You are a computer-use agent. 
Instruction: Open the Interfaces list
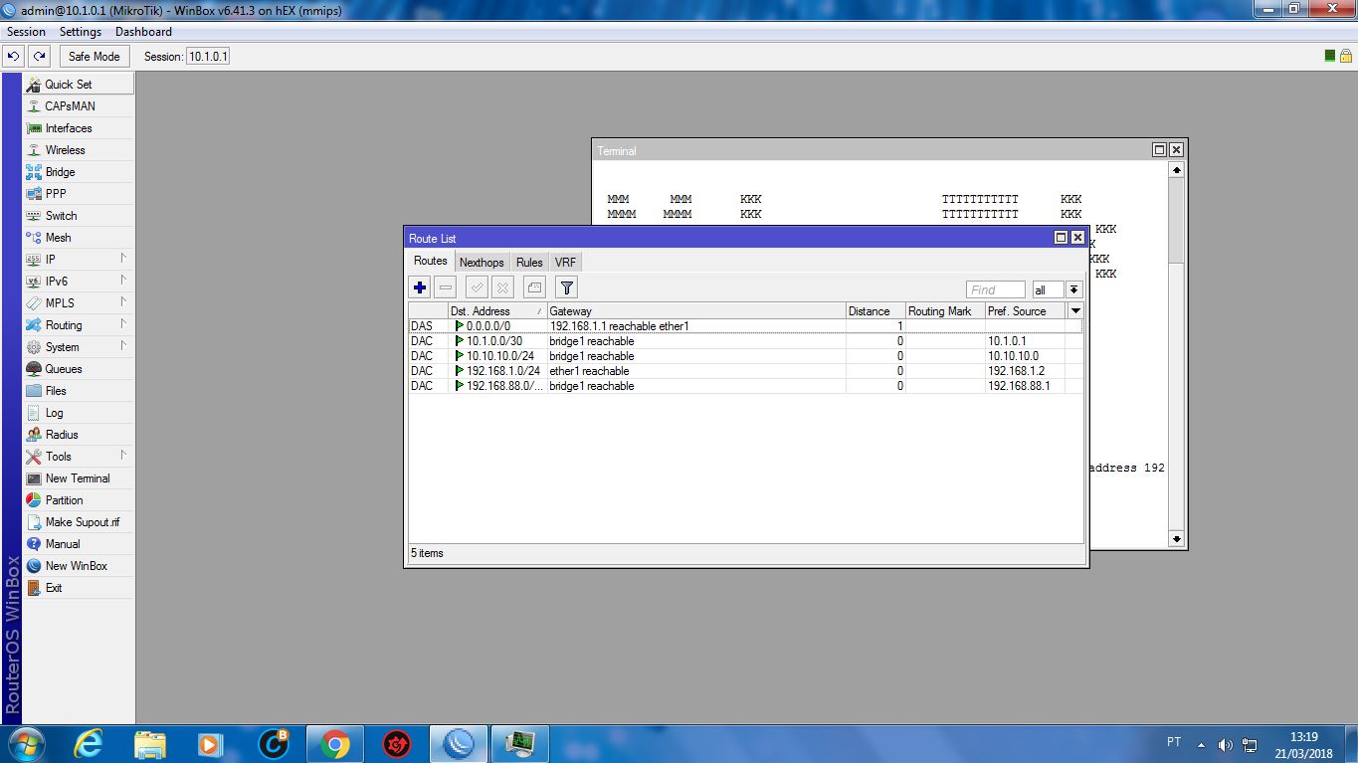[79, 128]
